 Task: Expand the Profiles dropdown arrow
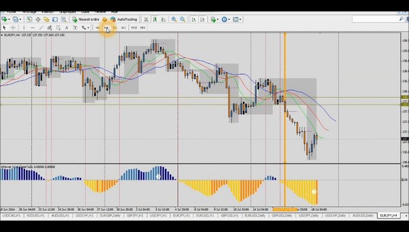pos(21,19)
